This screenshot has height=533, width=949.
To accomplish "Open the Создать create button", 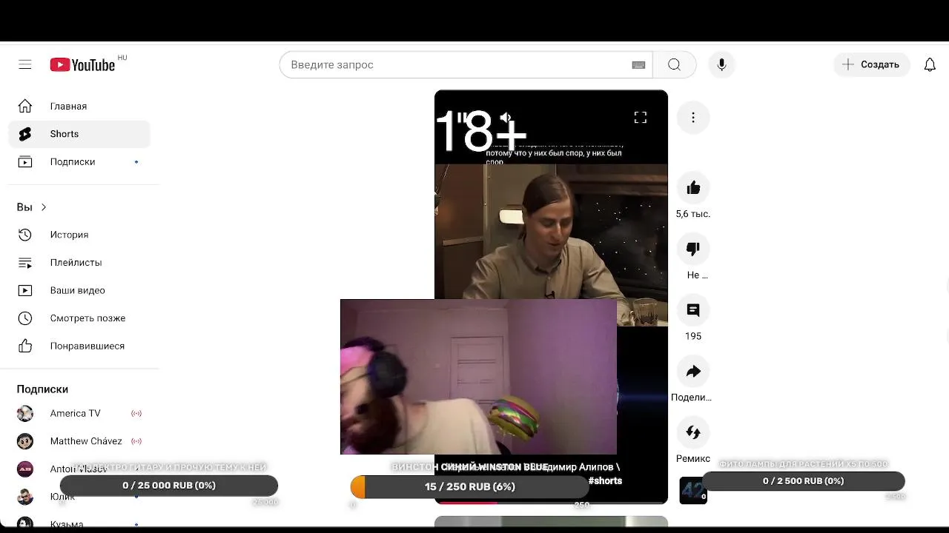I will pos(871,64).
